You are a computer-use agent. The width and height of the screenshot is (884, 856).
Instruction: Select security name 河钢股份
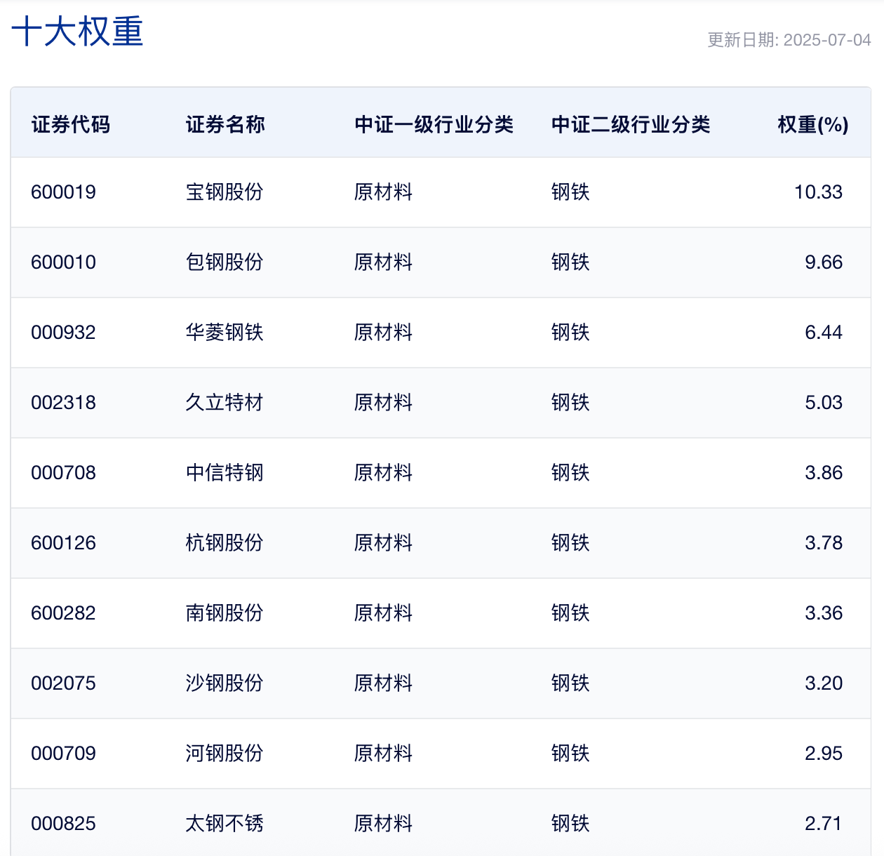(225, 754)
